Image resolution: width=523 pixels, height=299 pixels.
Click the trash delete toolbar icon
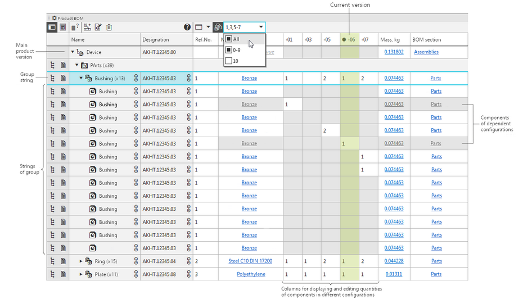click(109, 28)
